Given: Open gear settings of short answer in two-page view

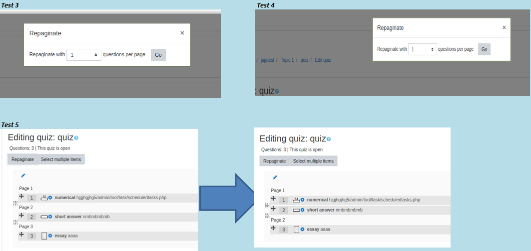Looking at the screenshot, I should (x=302, y=210).
